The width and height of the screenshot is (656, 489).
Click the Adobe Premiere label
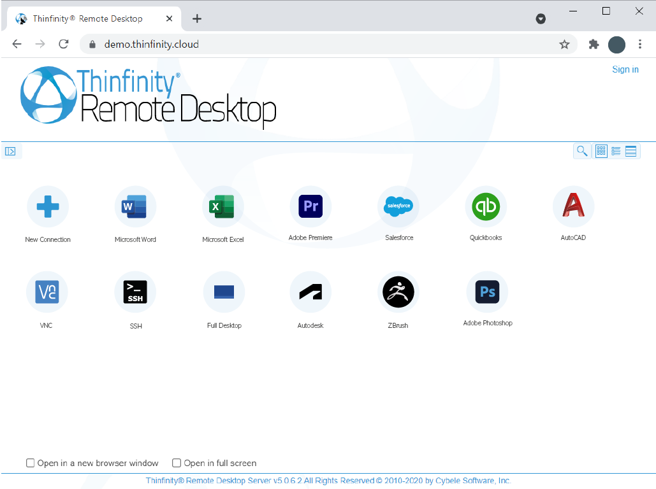[310, 237]
